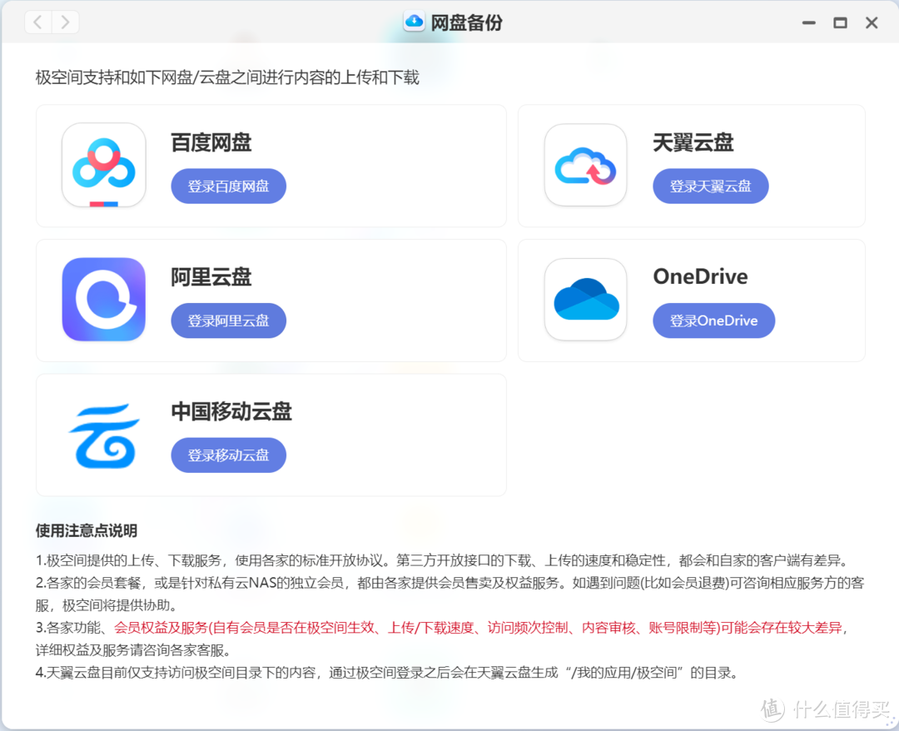Viewport: 899px width, 731px height.
Task: Click the 百度网盘 (Baidu Netdisk) app icon
Action: pos(103,165)
